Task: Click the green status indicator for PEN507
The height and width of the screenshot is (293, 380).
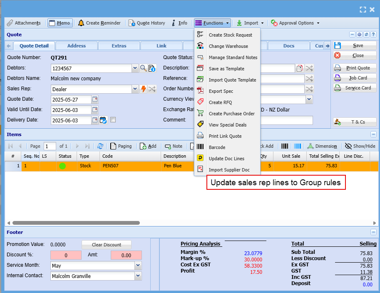Action: tap(62, 166)
